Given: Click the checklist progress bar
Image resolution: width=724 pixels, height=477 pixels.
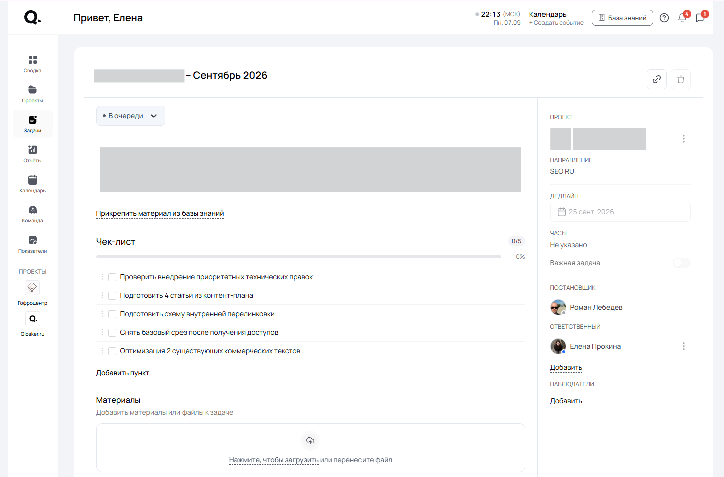Looking at the screenshot, I should coord(299,257).
